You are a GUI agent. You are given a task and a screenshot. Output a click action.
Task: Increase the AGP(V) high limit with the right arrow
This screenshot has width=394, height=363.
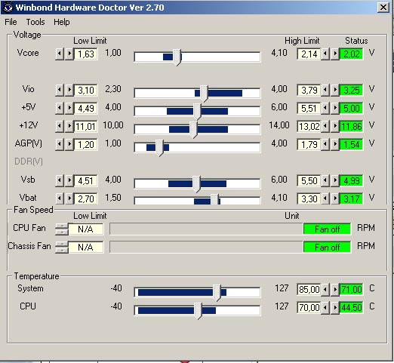pyautogui.click(x=335, y=144)
